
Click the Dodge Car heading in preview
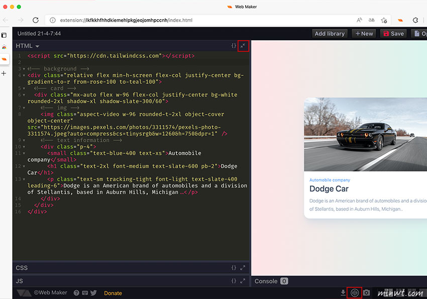click(329, 189)
